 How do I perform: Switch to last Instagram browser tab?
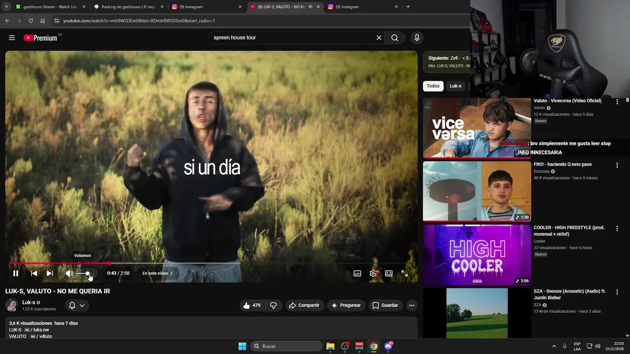pos(364,7)
